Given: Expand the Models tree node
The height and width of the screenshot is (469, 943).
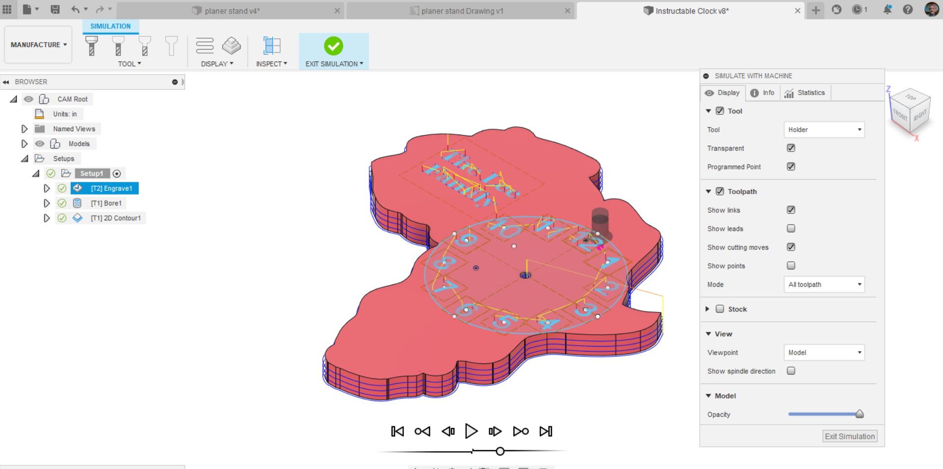Looking at the screenshot, I should [x=24, y=144].
